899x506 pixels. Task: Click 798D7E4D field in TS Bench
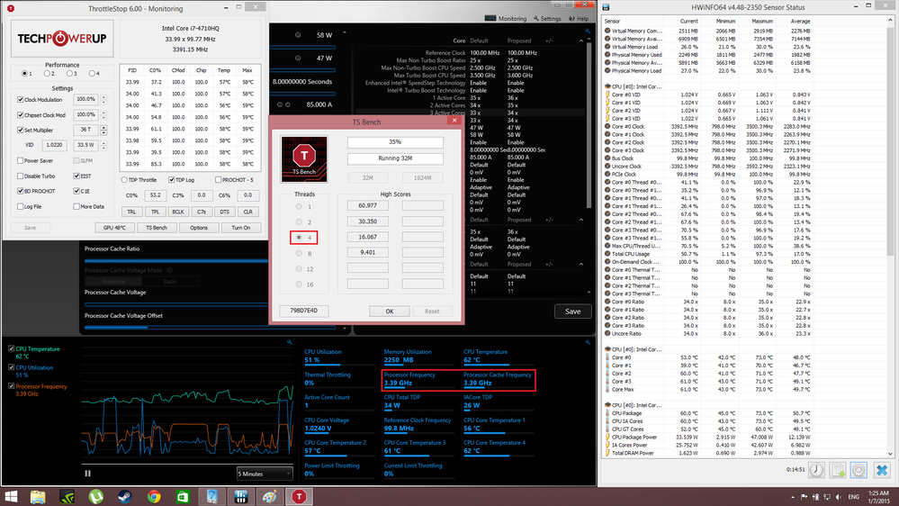click(x=304, y=311)
